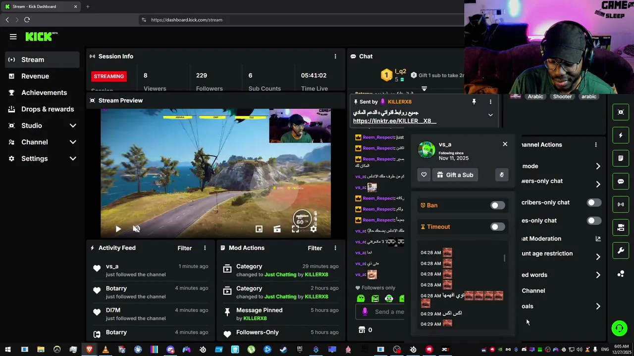The height and width of the screenshot is (356, 634).
Task: Open the hamburger menu beside Kick logo
Action: 13,37
